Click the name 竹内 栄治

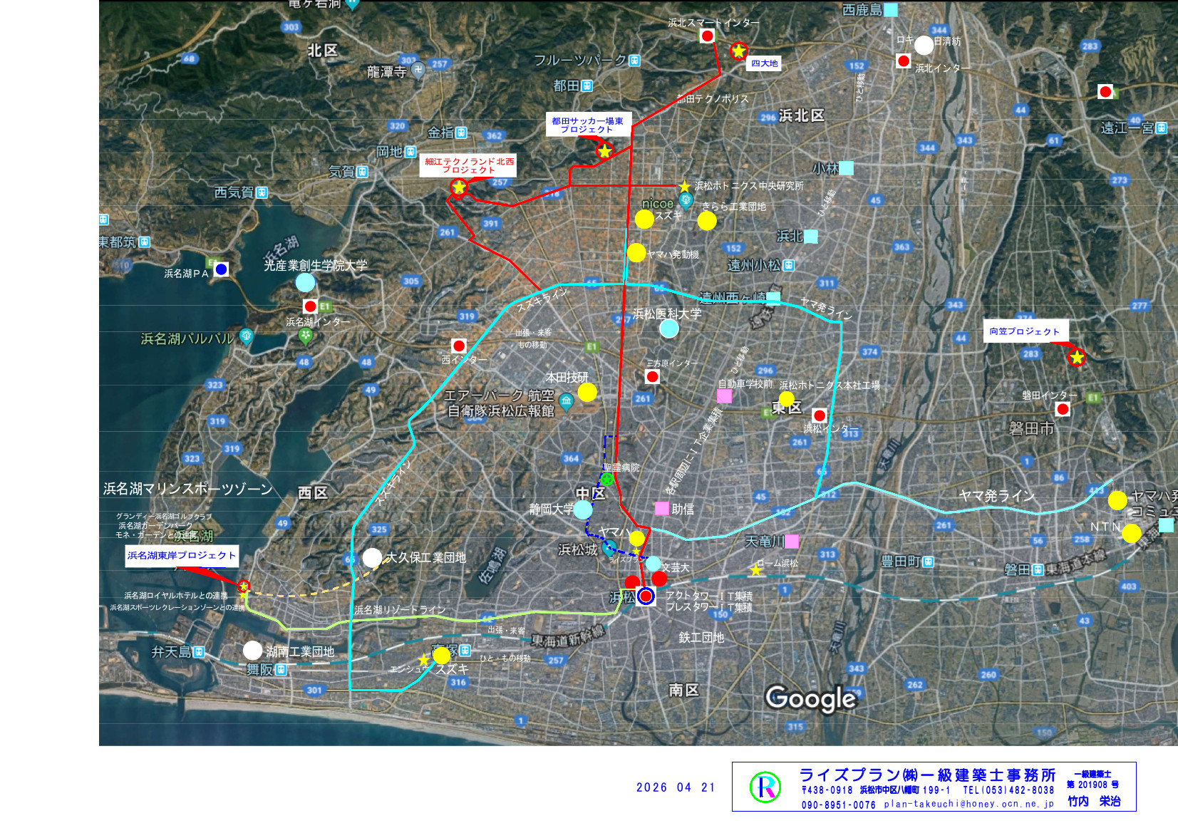click(1094, 802)
